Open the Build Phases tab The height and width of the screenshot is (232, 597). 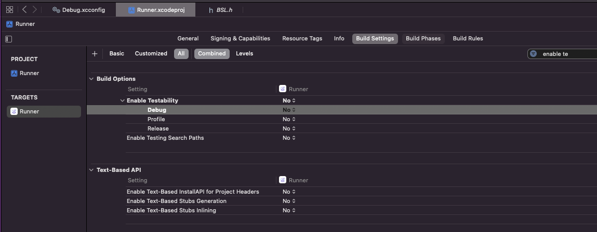(423, 38)
